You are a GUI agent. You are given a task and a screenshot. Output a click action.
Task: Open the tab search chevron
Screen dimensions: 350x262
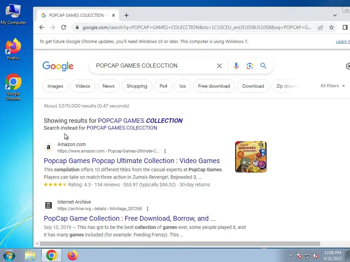335,15
